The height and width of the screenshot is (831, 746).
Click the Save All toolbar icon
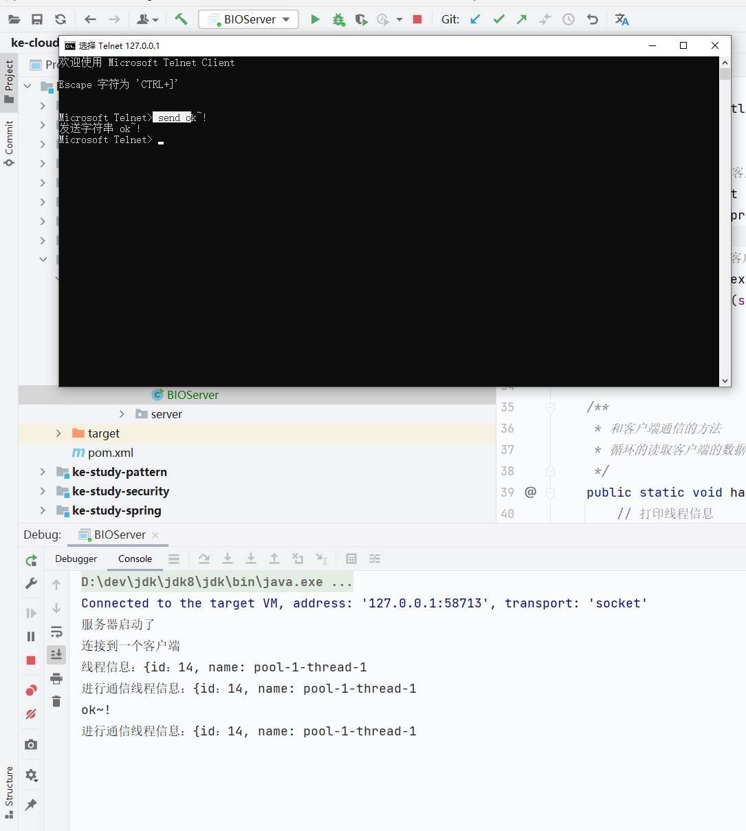pos(37,19)
